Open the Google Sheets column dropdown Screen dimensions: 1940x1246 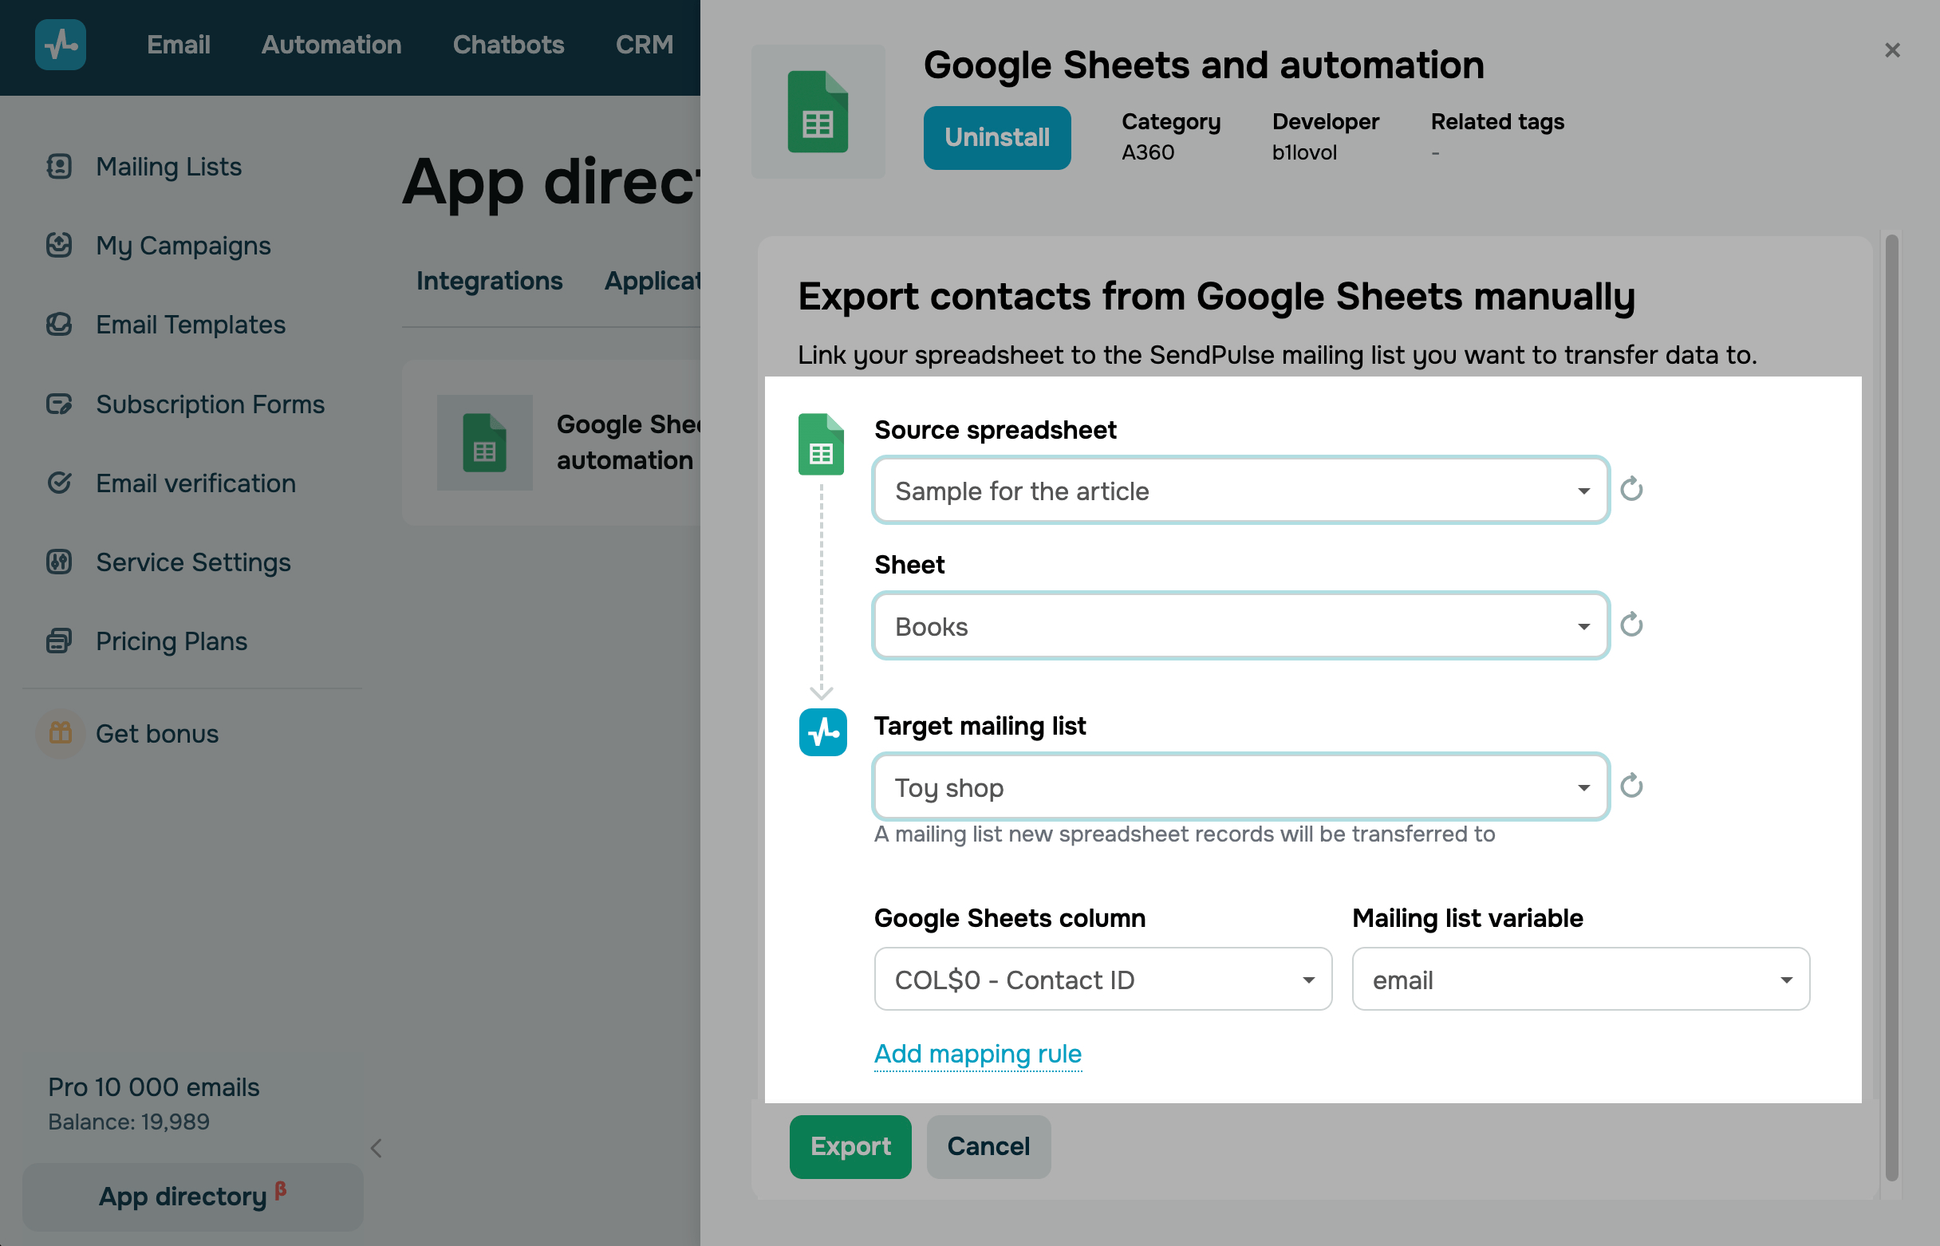point(1102,980)
